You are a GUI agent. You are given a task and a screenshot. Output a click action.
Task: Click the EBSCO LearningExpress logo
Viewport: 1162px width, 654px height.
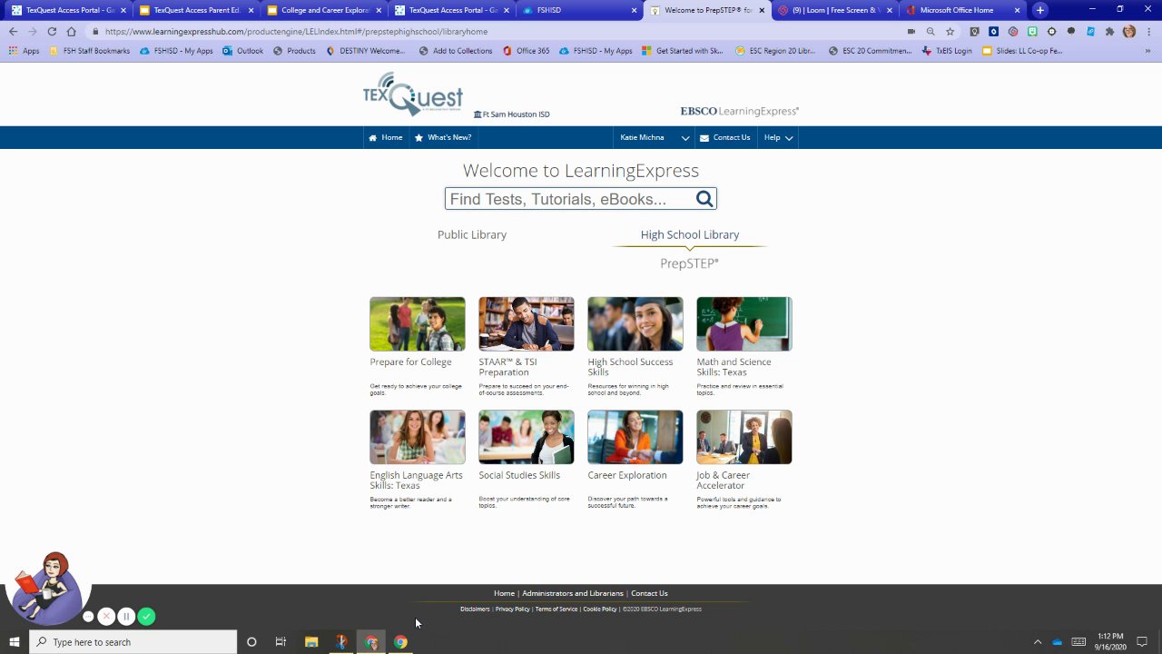(740, 111)
